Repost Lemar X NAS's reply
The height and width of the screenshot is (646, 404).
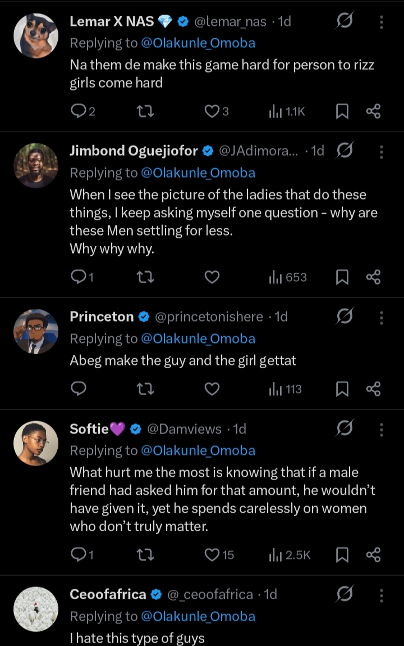146,112
